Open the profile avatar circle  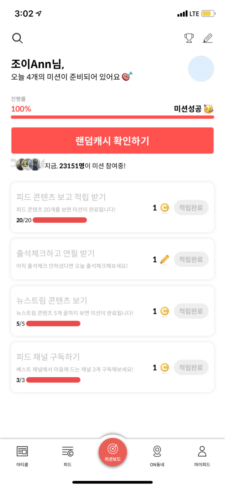pos(201,68)
